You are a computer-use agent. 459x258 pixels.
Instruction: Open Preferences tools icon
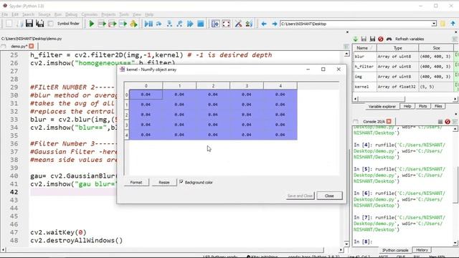(239, 24)
